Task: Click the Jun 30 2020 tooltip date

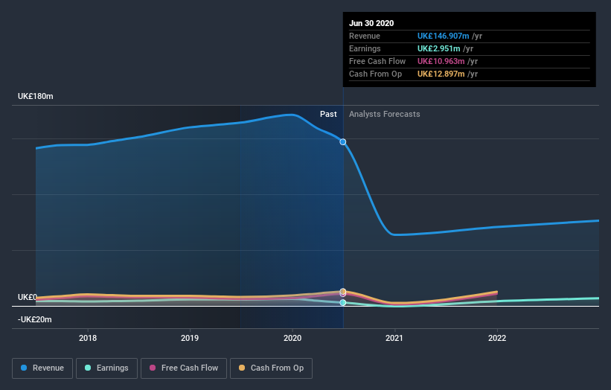Action: pyautogui.click(x=371, y=23)
